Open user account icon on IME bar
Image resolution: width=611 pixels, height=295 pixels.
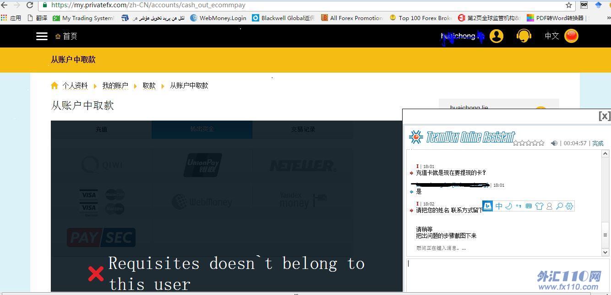point(549,206)
